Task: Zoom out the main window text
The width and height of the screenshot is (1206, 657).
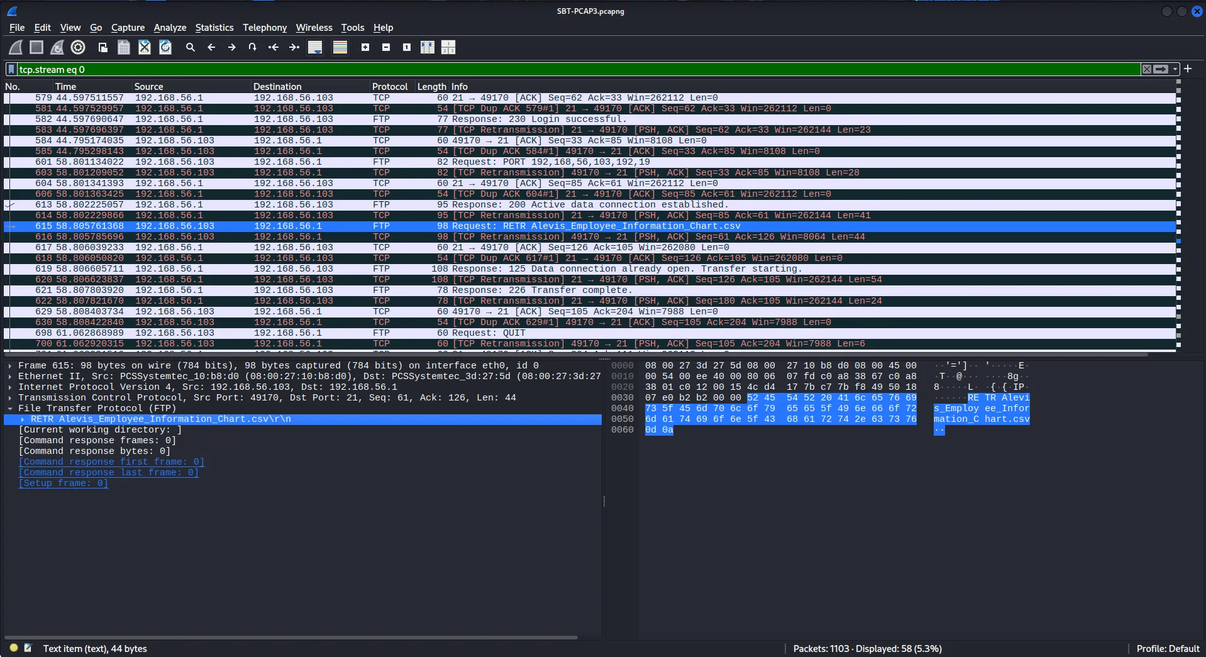Action: click(386, 47)
